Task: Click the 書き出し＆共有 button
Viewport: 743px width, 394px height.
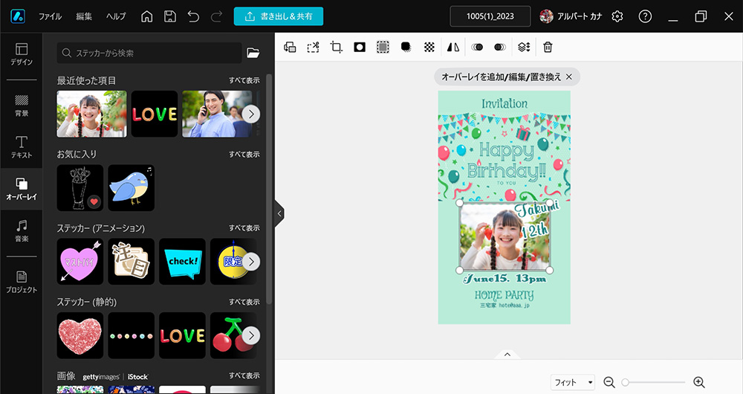Action: [279, 16]
